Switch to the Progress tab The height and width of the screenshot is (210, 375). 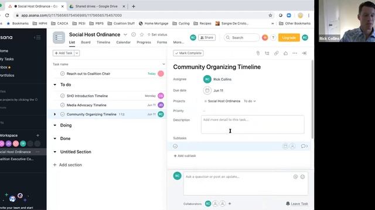tap(144, 42)
